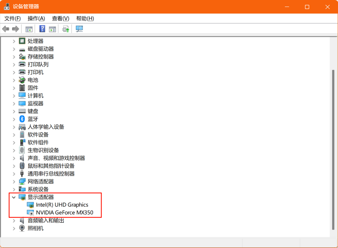Screen dimensions: 338x248
Task: Maximize the 设备管理器 window
Action: pos(307,7)
